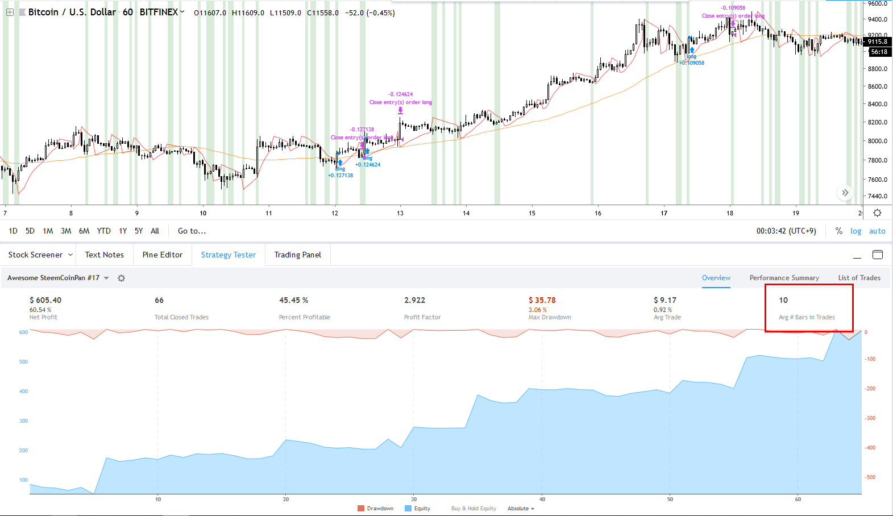Screen dimensions: 893x516
Task: Click the $ 35.78 Max Drawdown value
Action: tap(542, 300)
